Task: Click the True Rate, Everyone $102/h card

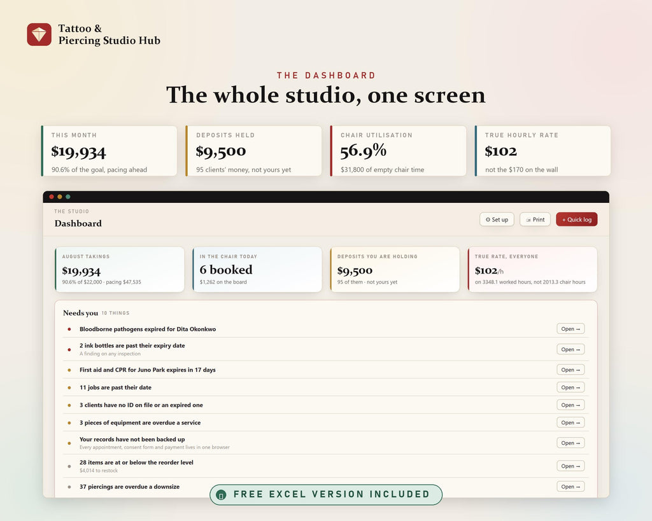Action: (532, 270)
